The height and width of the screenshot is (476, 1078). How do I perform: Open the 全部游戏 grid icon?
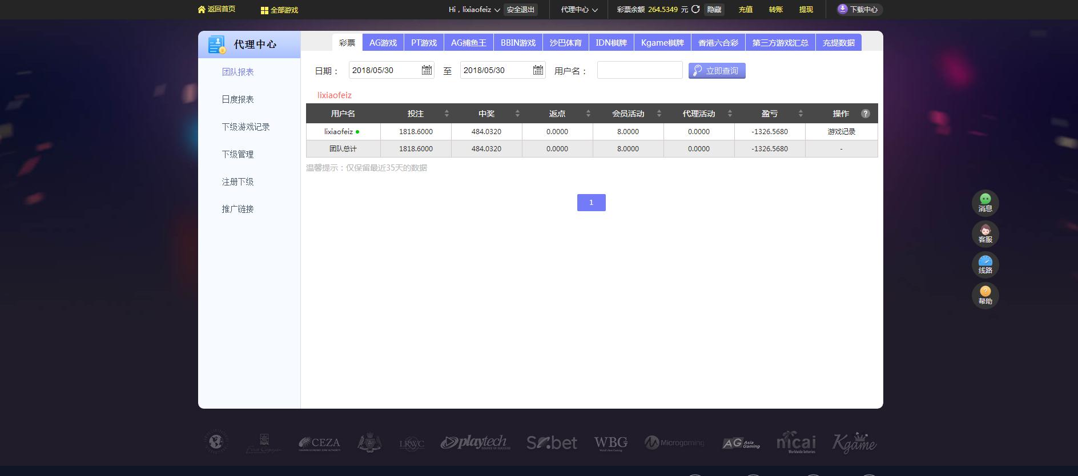(x=264, y=10)
